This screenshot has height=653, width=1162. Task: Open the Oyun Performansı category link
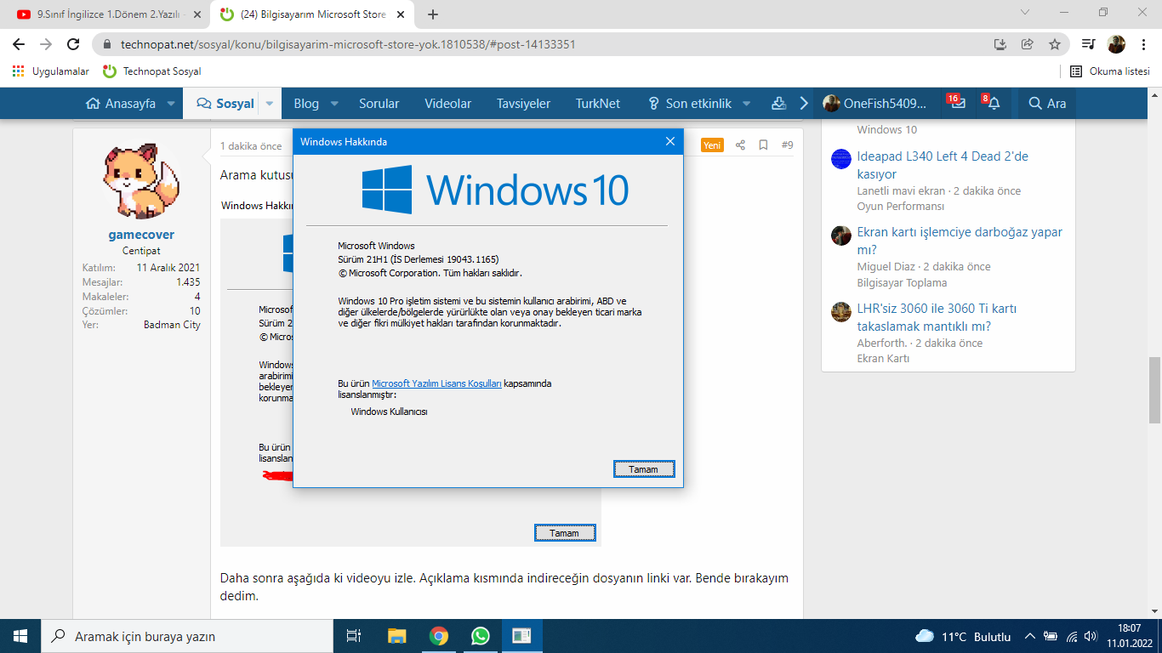point(901,207)
